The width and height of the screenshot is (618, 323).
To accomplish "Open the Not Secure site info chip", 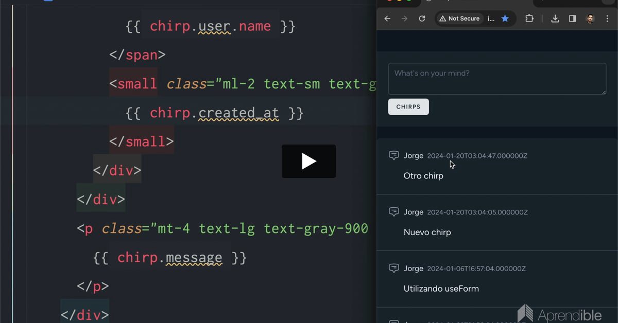I will (459, 19).
